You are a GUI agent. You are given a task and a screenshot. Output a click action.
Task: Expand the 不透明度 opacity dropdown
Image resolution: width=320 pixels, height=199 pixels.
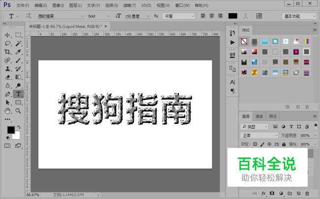pyautogui.click(x=315, y=136)
